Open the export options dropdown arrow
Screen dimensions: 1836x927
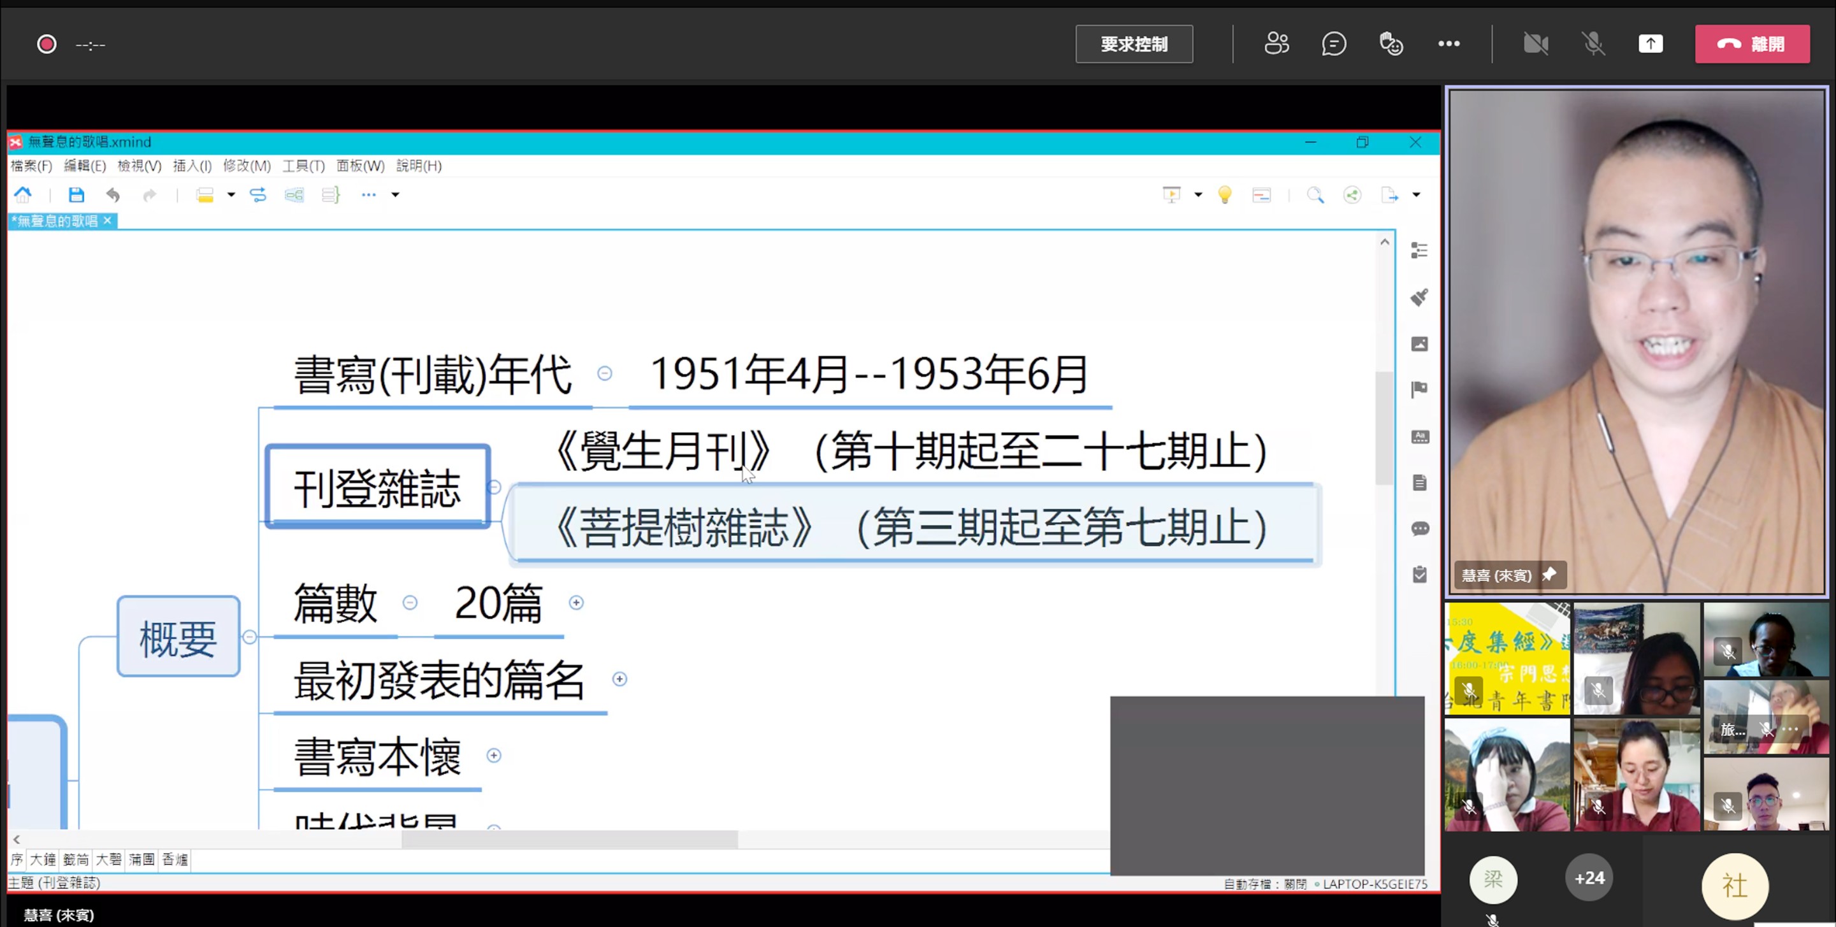click(1416, 194)
